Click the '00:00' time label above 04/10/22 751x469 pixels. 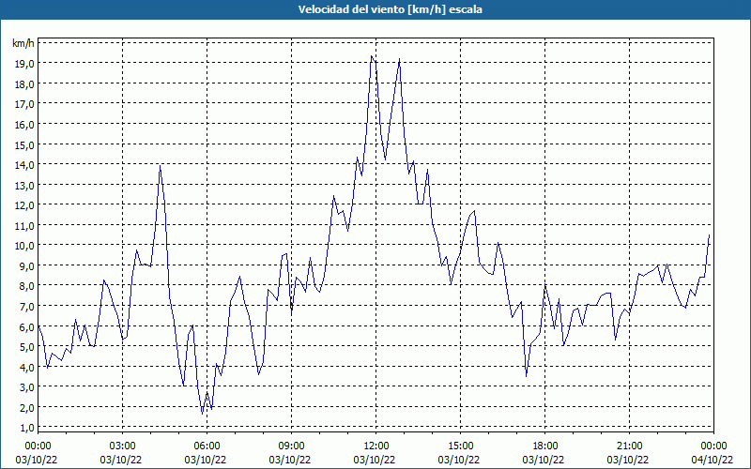pyautogui.click(x=713, y=446)
